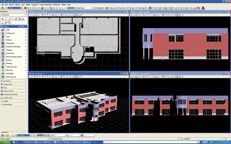Expand the Ceiling Plans task group
Image resolution: width=231 pixels, height=144 pixels.
point(9,84)
